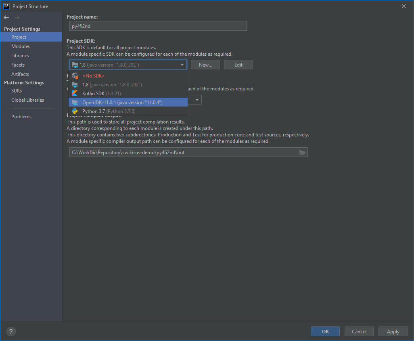Screen dimensions: 414x341
Task: Open Global Libraries settings
Action: point(31,100)
